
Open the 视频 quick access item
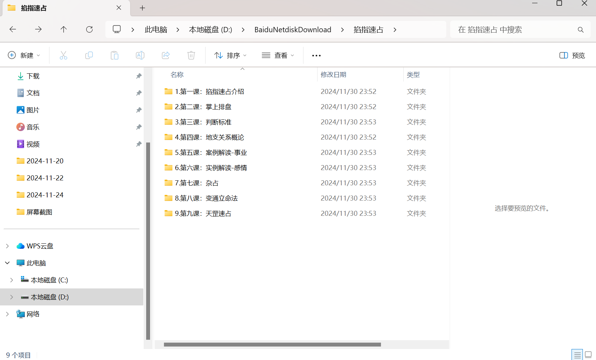(x=33, y=144)
